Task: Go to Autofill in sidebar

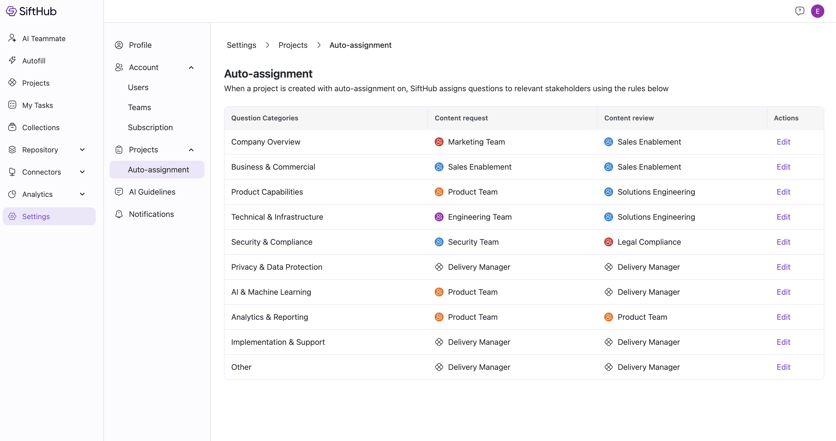Action: click(33, 61)
